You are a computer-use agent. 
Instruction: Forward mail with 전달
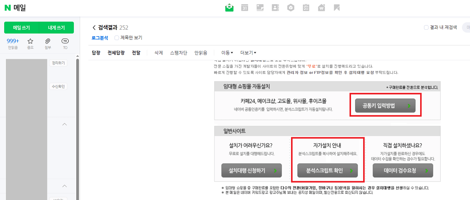(136, 53)
